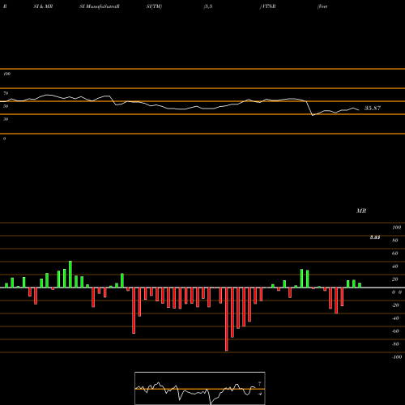Image resolution: width=405 pixels, height=405 pixels.
Task: Click the 'SI(TM)' header label
Action: click(154, 6)
